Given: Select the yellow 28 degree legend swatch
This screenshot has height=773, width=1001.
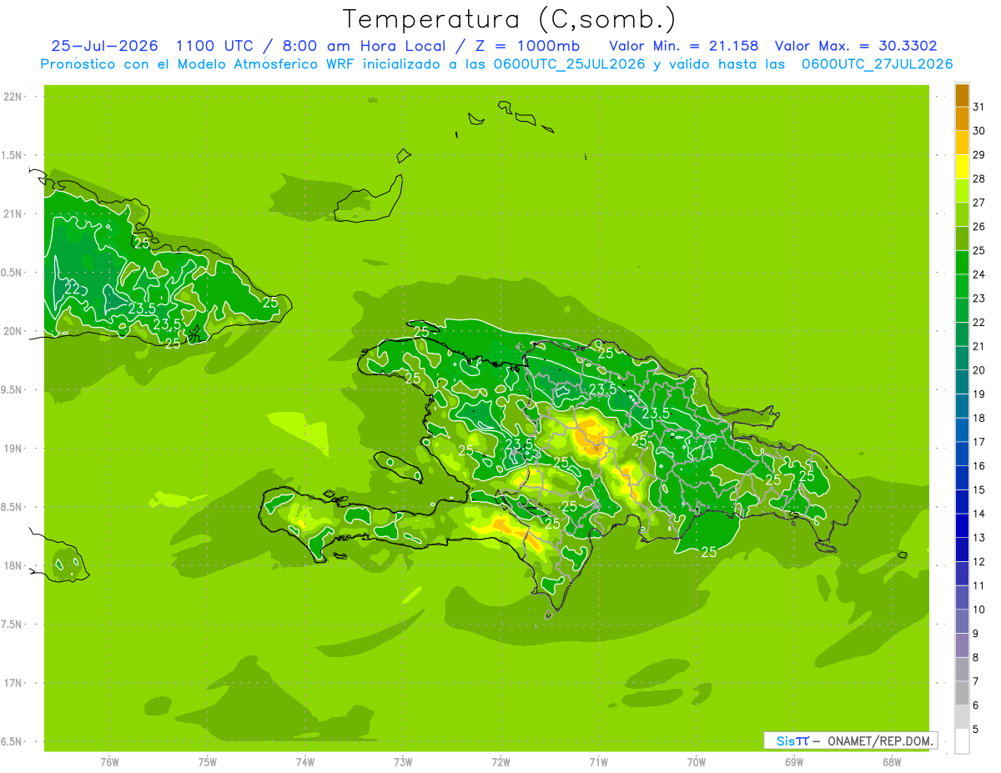Looking at the screenshot, I should click(x=962, y=167).
